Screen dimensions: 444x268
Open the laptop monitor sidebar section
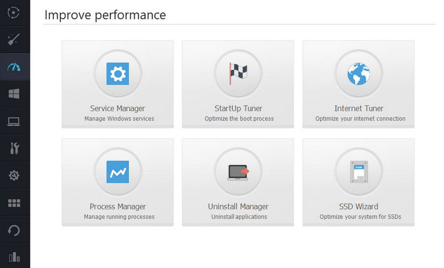[x=14, y=122]
